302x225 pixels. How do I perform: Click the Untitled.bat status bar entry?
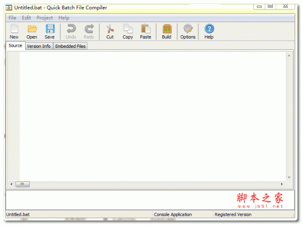18,214
